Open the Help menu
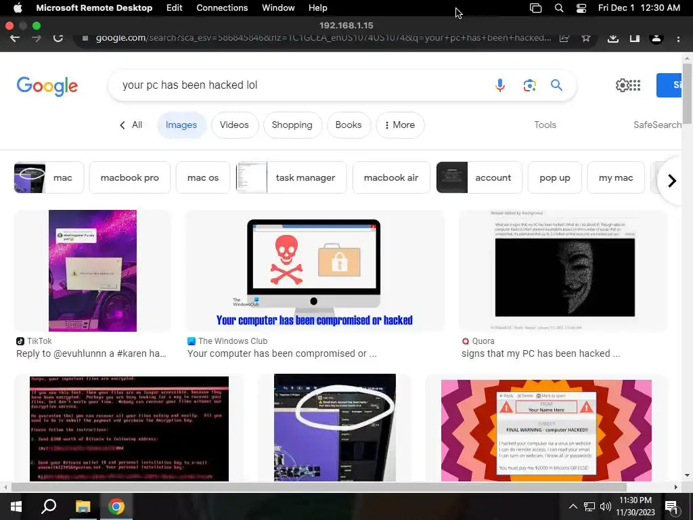This screenshot has height=520, width=693. (318, 8)
